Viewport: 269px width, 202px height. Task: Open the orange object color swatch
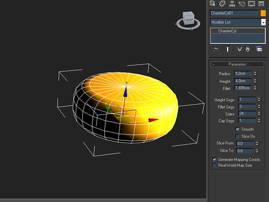[263, 13]
